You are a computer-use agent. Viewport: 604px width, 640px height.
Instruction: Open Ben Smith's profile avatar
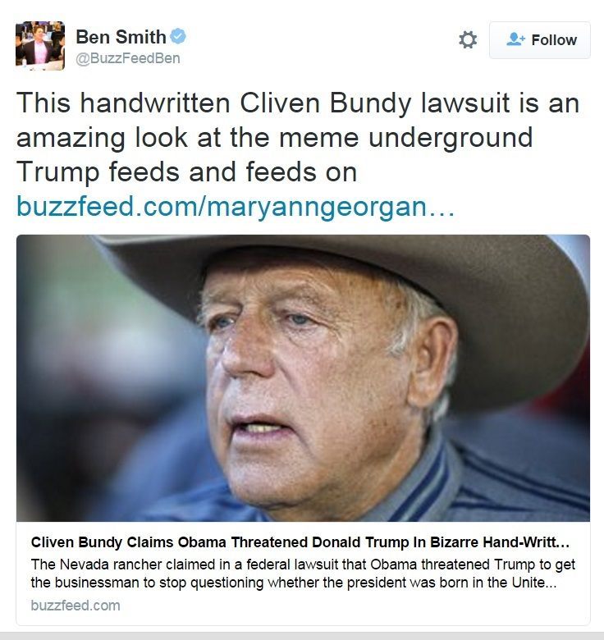click(x=40, y=46)
